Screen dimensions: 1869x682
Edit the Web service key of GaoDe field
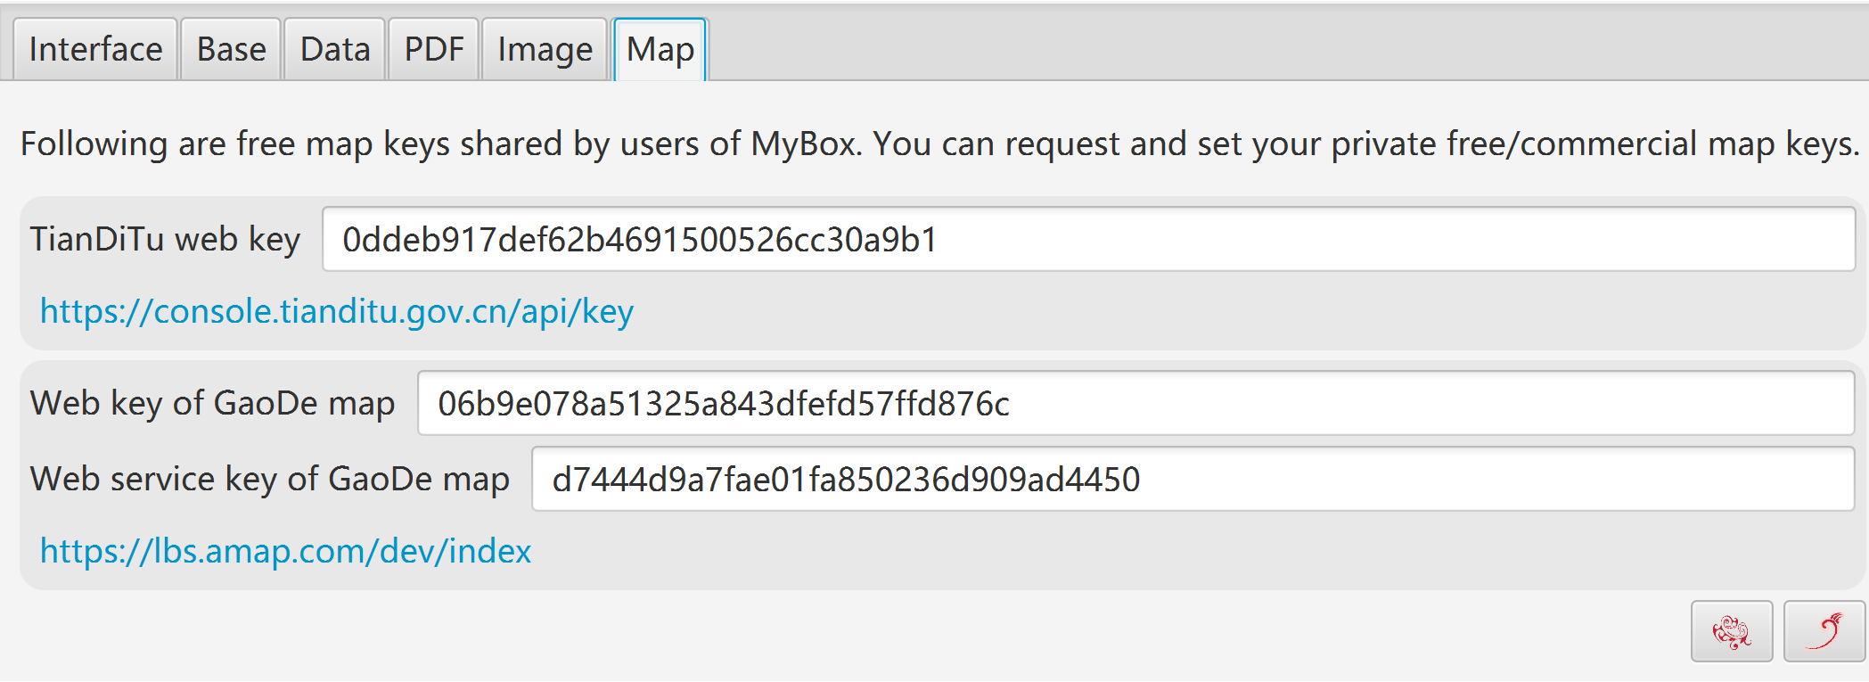(x=1192, y=479)
